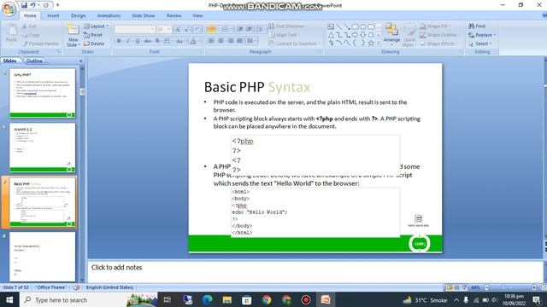Screen dimensions: 547x307
Task: Click the Bandicam record icon in taskbar
Action: click(x=306, y=299)
